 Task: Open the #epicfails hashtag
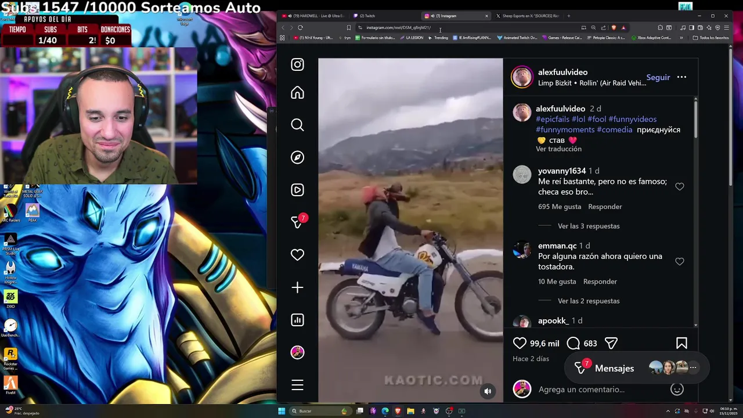[x=553, y=119]
